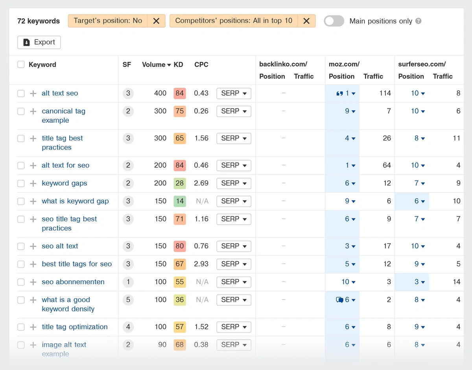Sort by CPC column header
The image size is (472, 370).
(x=201, y=65)
